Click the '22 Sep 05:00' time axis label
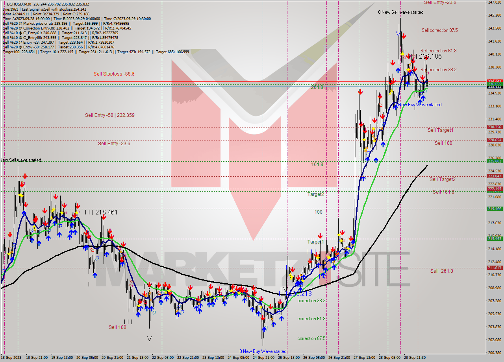Image resolution: width=504 pixels, height=362 pixels. pos(163,358)
